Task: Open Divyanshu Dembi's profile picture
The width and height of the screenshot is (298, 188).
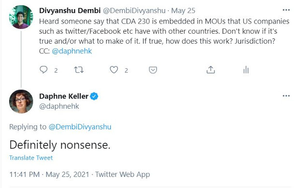Action: 21,17
